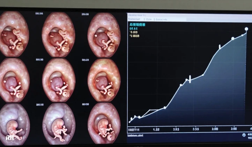Click the 1.92 label on the x-axis
The image size is (252, 147).
pos(156,129)
